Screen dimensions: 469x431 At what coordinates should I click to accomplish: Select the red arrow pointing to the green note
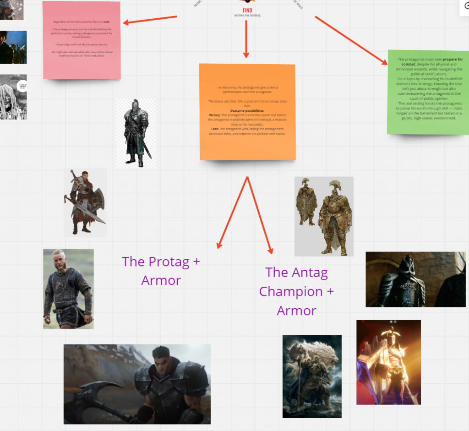coord(351,40)
